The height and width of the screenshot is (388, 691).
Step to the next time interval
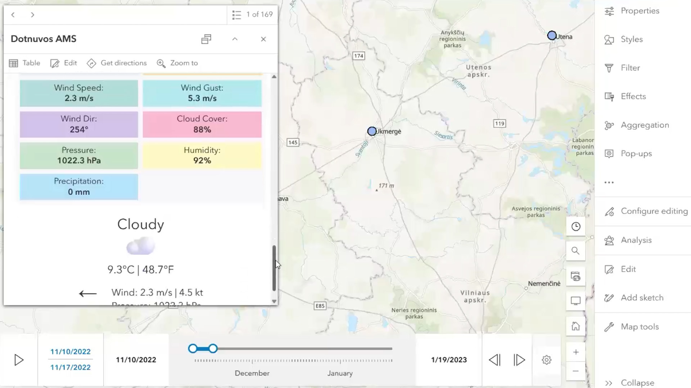519,360
